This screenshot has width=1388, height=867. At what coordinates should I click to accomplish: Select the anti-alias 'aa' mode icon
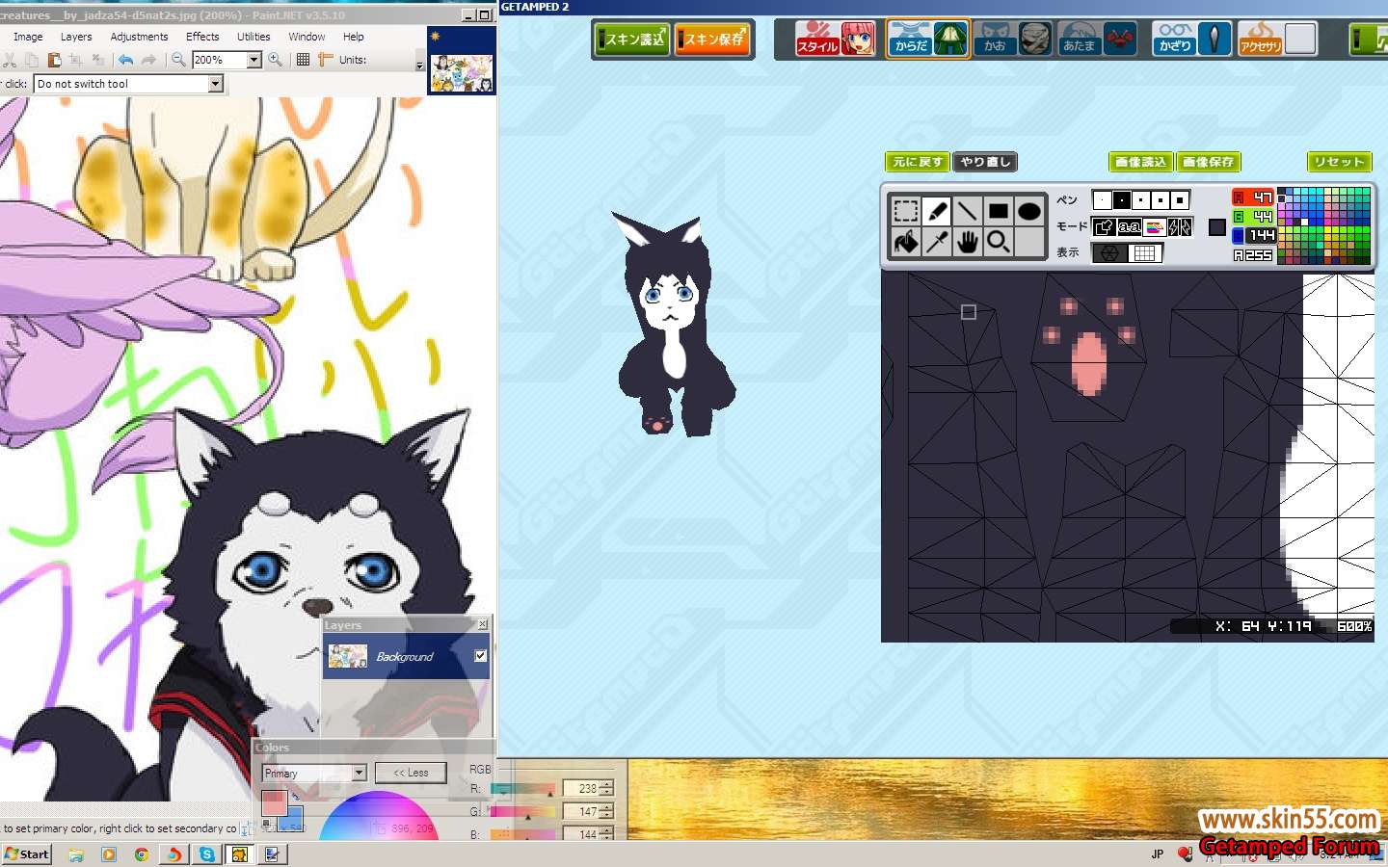tap(1129, 227)
